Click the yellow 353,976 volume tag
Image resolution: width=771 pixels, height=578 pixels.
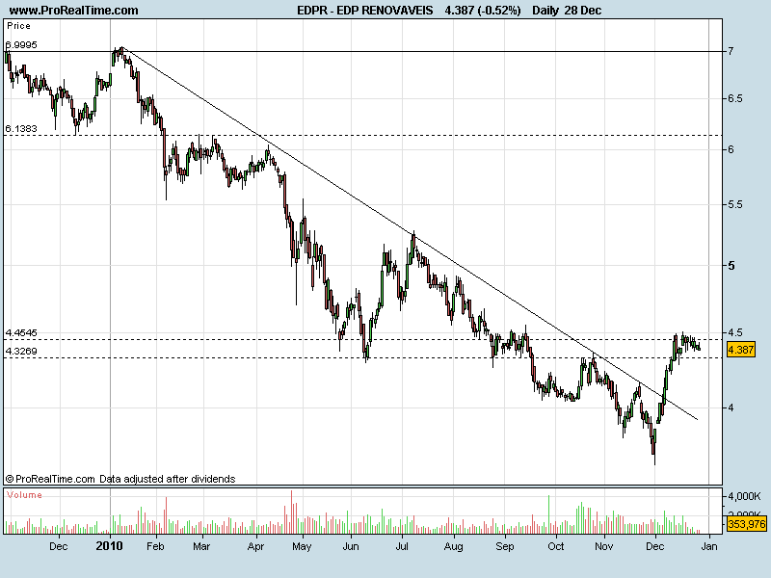[746, 524]
